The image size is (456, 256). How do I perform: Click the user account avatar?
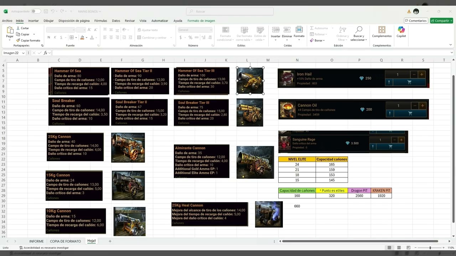416,11
